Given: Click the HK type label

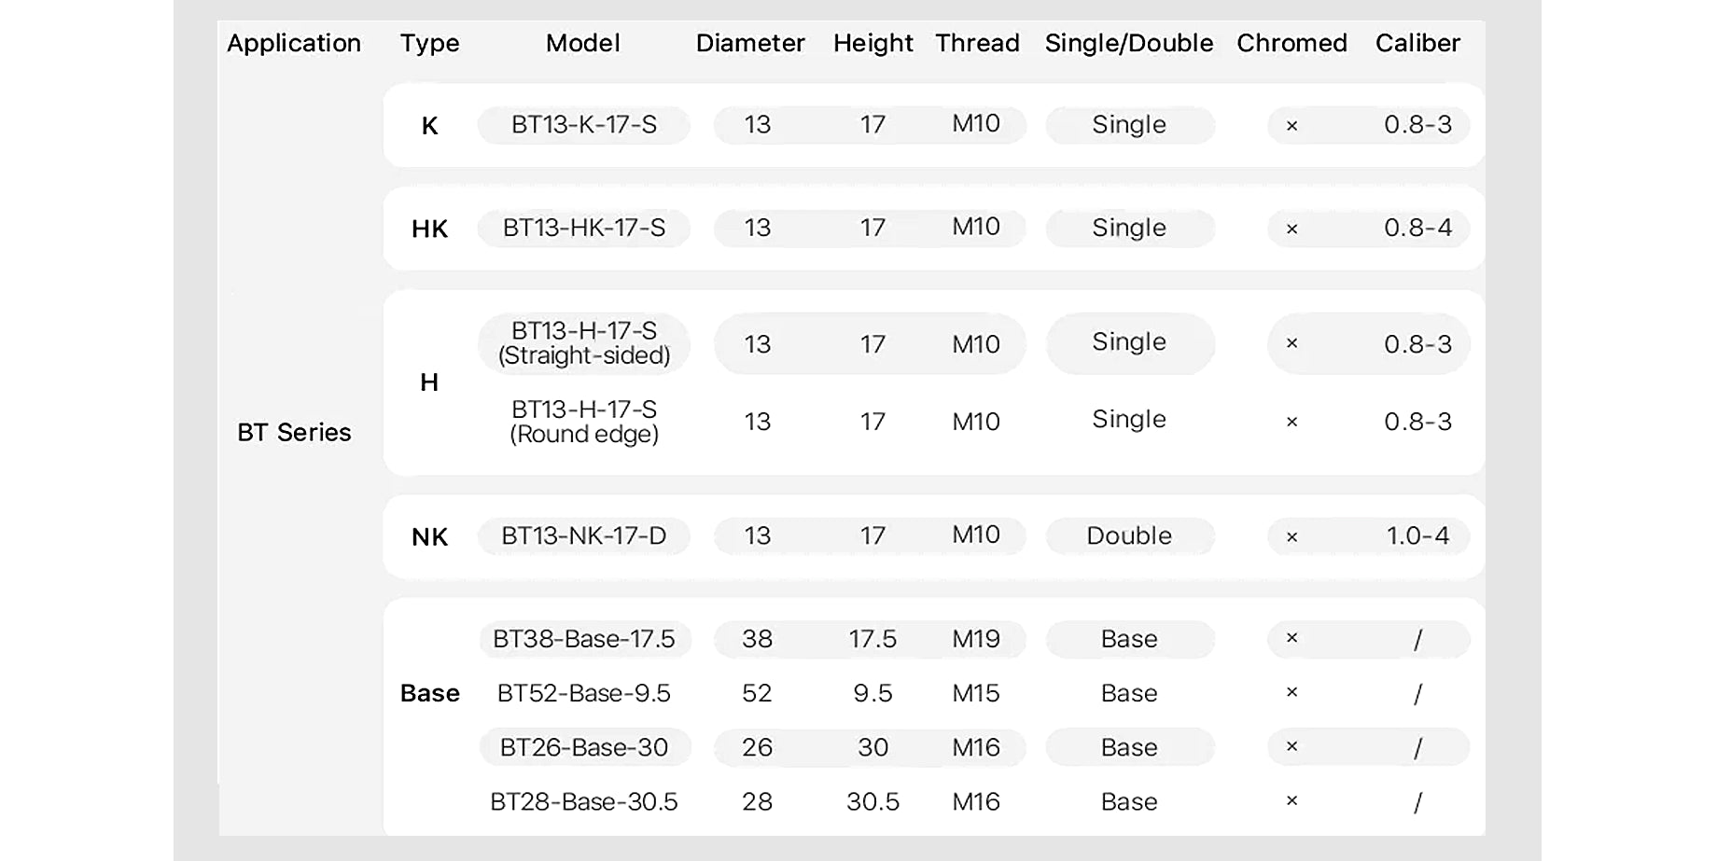Looking at the screenshot, I should click(429, 229).
